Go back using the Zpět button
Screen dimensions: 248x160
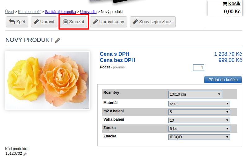pyautogui.click(x=17, y=22)
